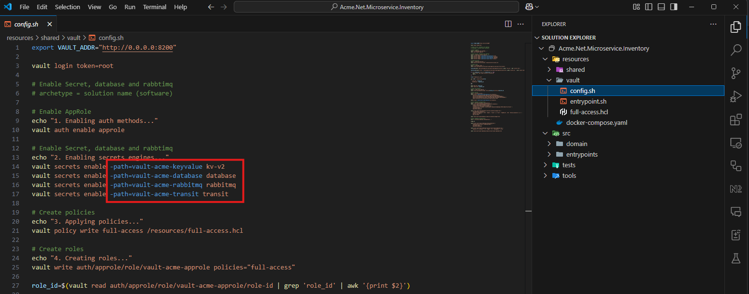Viewport: 749px width, 294px height.
Task: Open the Source Control view
Action: (736, 73)
